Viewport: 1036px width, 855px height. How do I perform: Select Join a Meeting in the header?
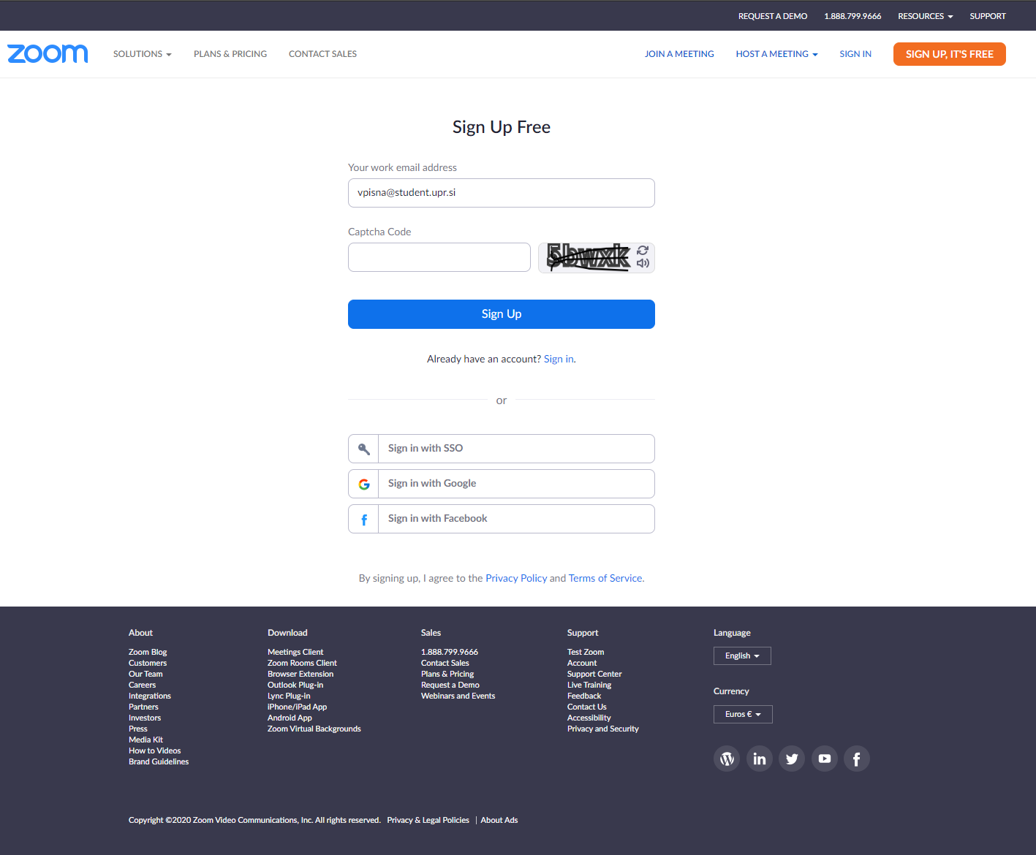pyautogui.click(x=679, y=54)
